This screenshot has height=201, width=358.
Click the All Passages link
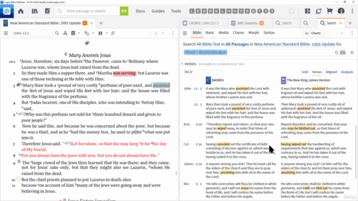237,44
